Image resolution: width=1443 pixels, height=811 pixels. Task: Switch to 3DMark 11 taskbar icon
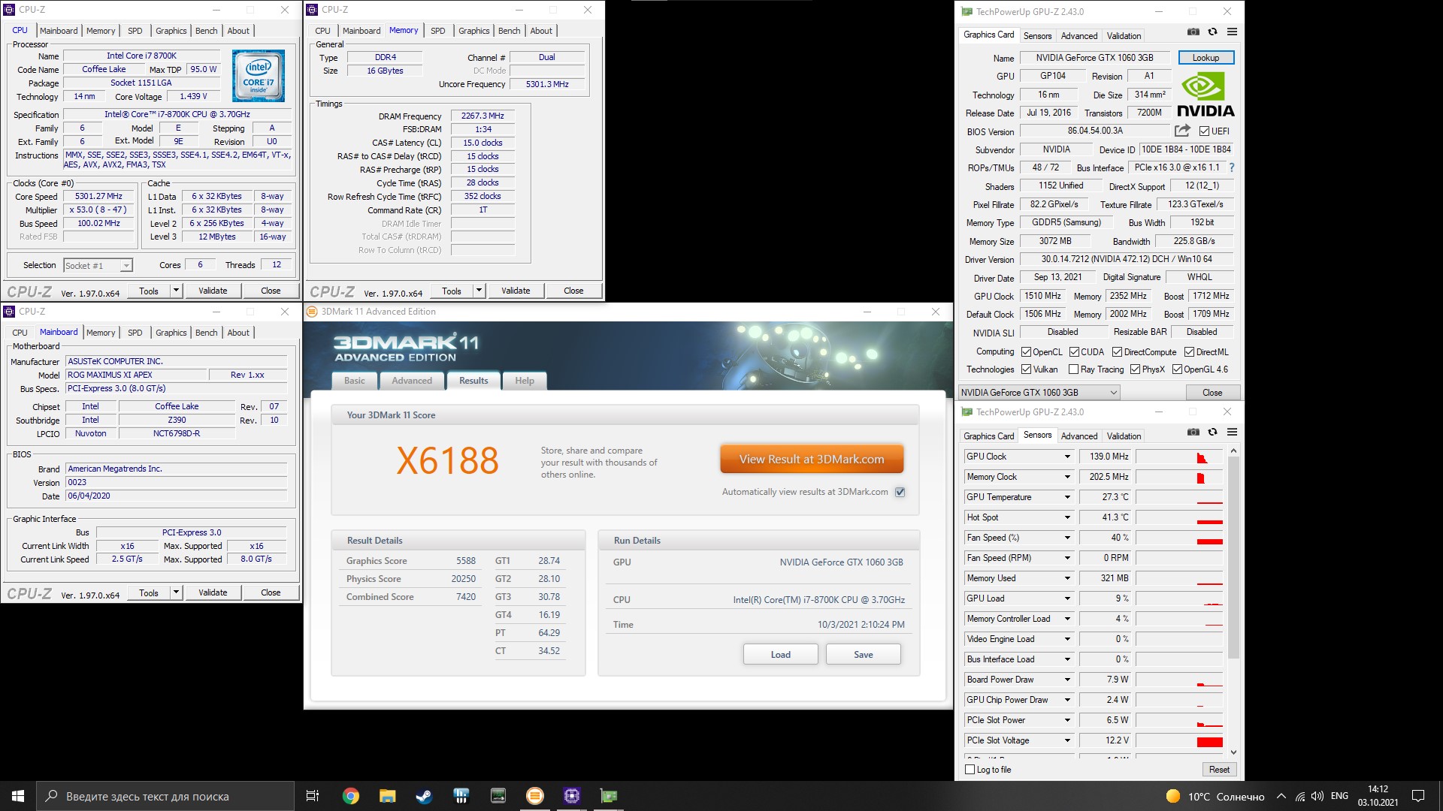[x=534, y=796]
